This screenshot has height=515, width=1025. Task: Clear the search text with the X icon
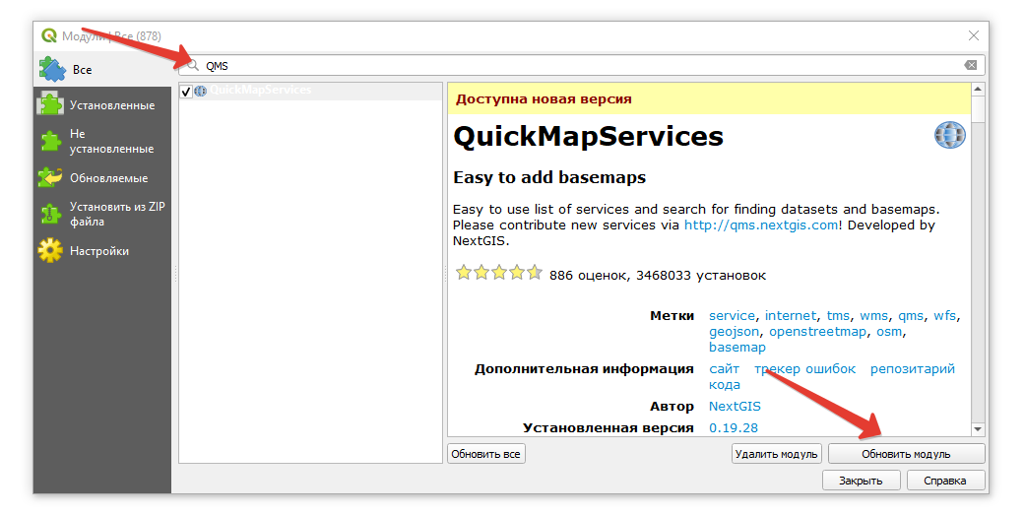[971, 65]
